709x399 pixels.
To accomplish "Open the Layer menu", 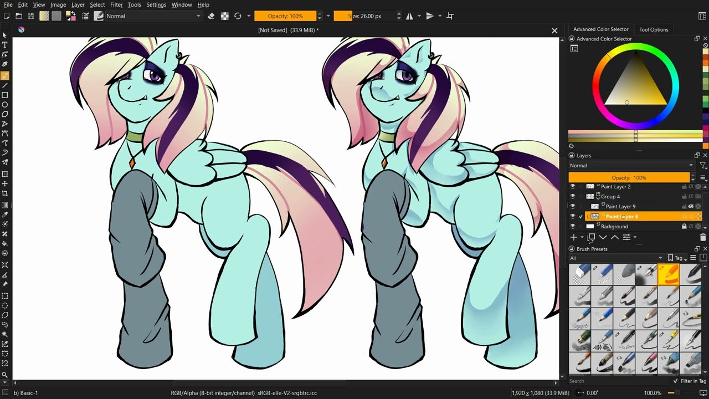I will (78, 4).
